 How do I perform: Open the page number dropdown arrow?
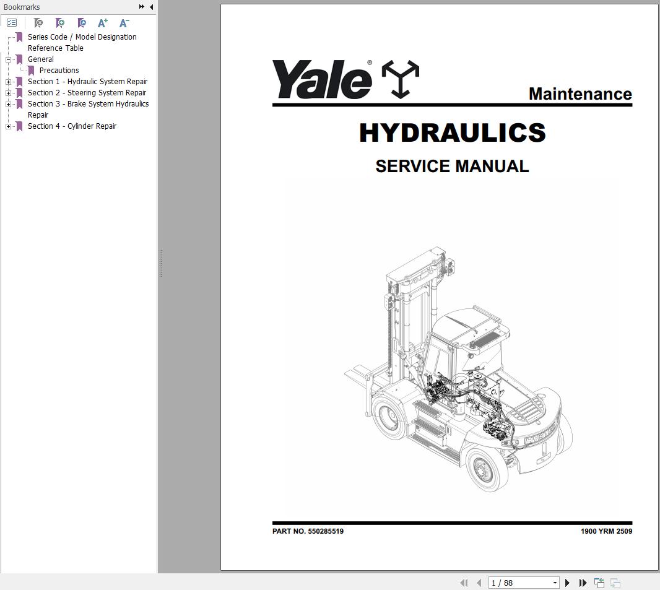tap(555, 583)
